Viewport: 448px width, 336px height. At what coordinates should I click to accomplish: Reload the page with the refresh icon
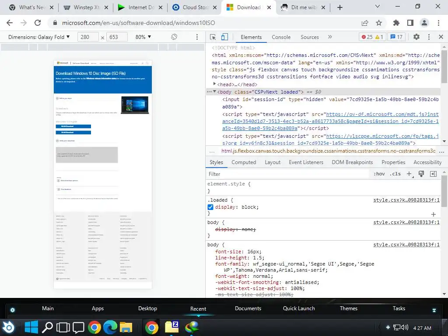tap(38, 23)
